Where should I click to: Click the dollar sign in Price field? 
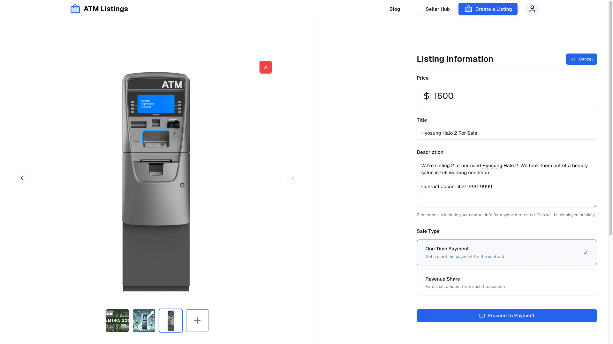pos(427,96)
